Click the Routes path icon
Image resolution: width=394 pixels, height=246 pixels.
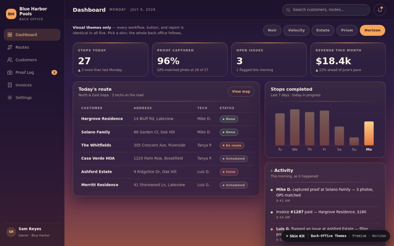pyautogui.click(x=10, y=47)
